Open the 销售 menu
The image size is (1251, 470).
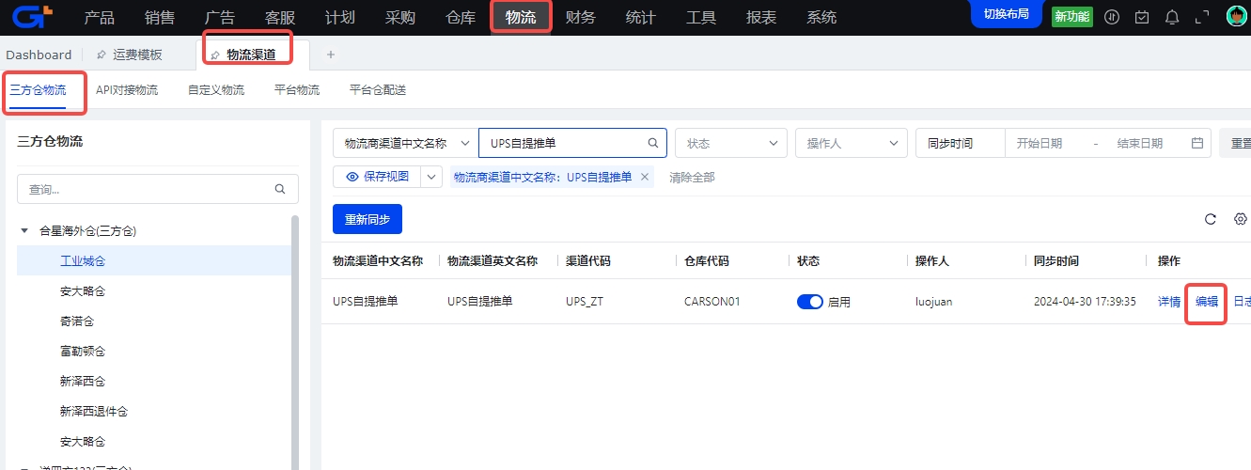pos(160,17)
